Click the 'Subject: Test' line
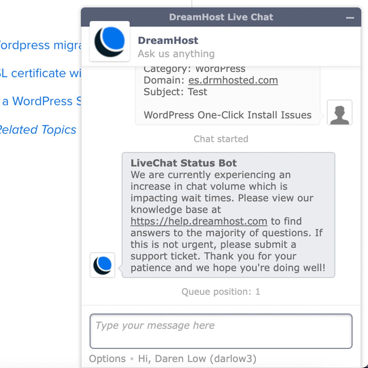This screenshot has height=368, width=368. click(x=175, y=92)
